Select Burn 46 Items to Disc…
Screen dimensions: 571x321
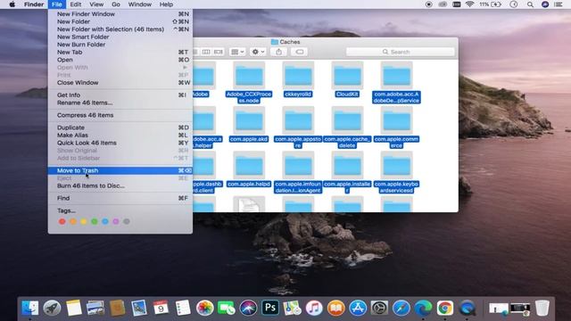(x=120, y=185)
